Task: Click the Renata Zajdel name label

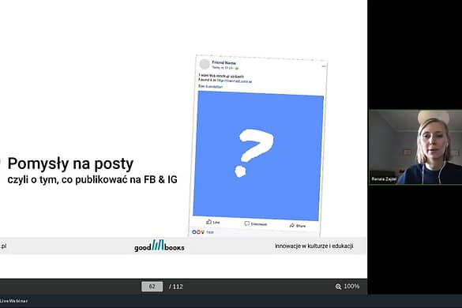Action: click(x=384, y=179)
